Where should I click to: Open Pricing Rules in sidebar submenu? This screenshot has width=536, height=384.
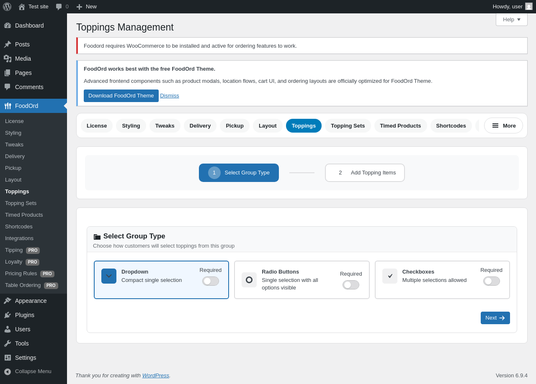21,274
